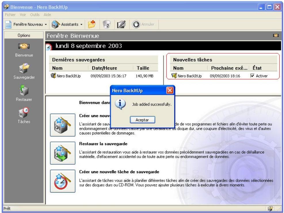Open the Fenêtre Nouveau dropdown arrow
The image size is (284, 213).
46,24
